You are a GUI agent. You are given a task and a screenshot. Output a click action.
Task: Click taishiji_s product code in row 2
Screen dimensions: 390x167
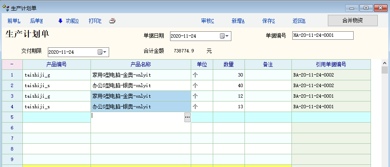tap(37, 85)
